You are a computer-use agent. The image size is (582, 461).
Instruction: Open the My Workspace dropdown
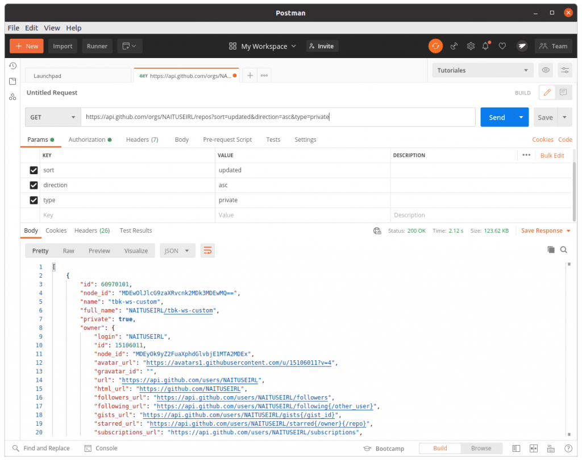click(x=263, y=46)
